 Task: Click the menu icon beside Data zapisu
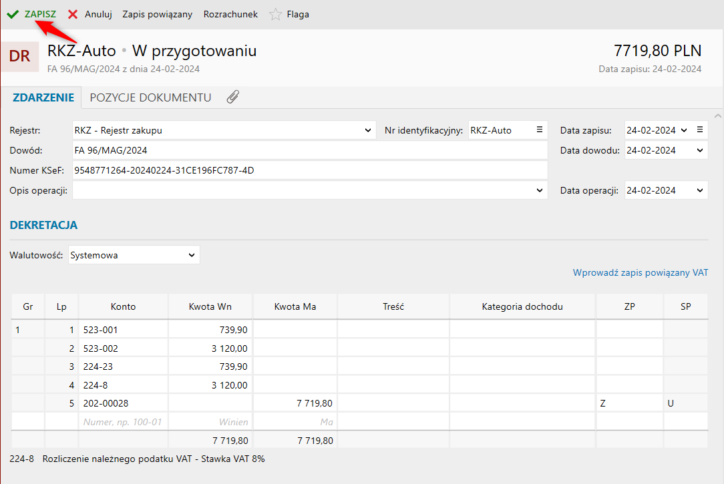click(x=700, y=130)
